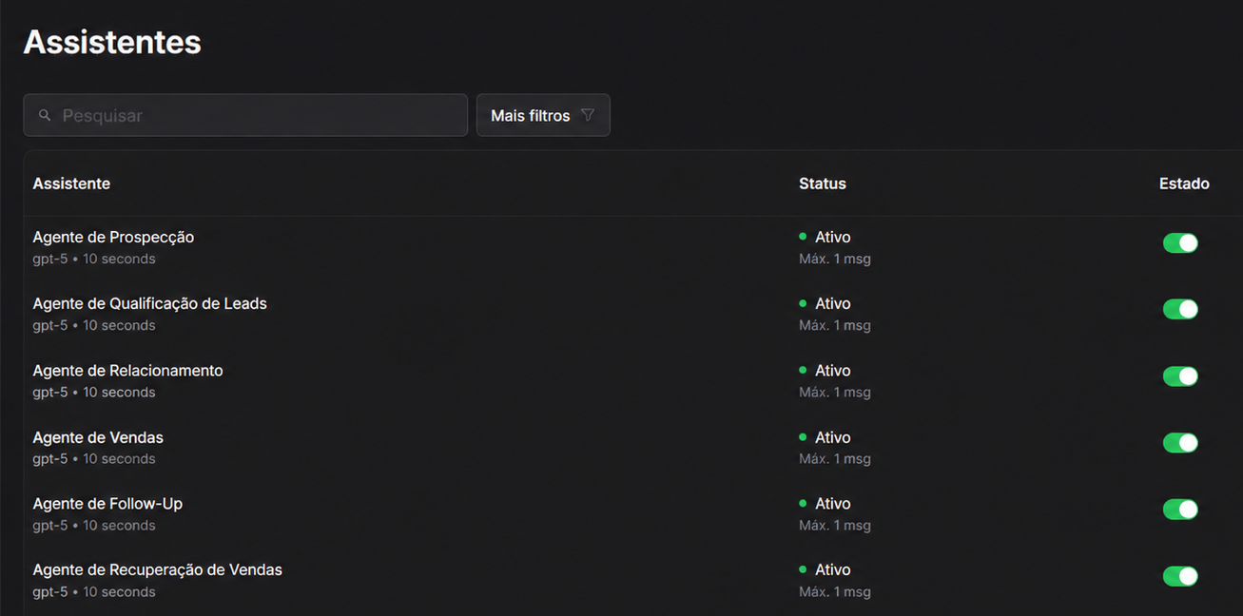Disable the Agente de Prospecção toggle
The height and width of the screenshot is (616, 1243).
(1180, 242)
